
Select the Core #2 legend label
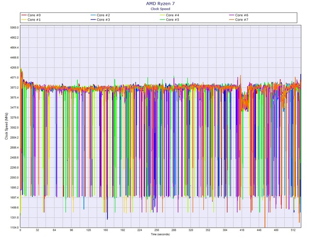pos(103,15)
